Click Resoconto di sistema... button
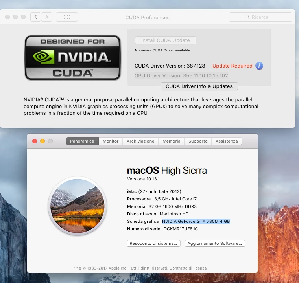 (153, 243)
